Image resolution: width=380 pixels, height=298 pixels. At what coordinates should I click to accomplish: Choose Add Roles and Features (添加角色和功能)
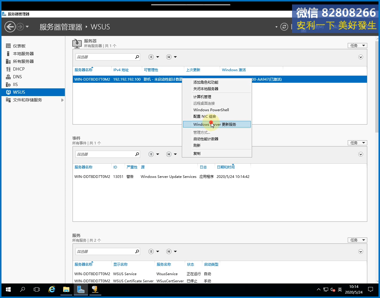click(217, 82)
